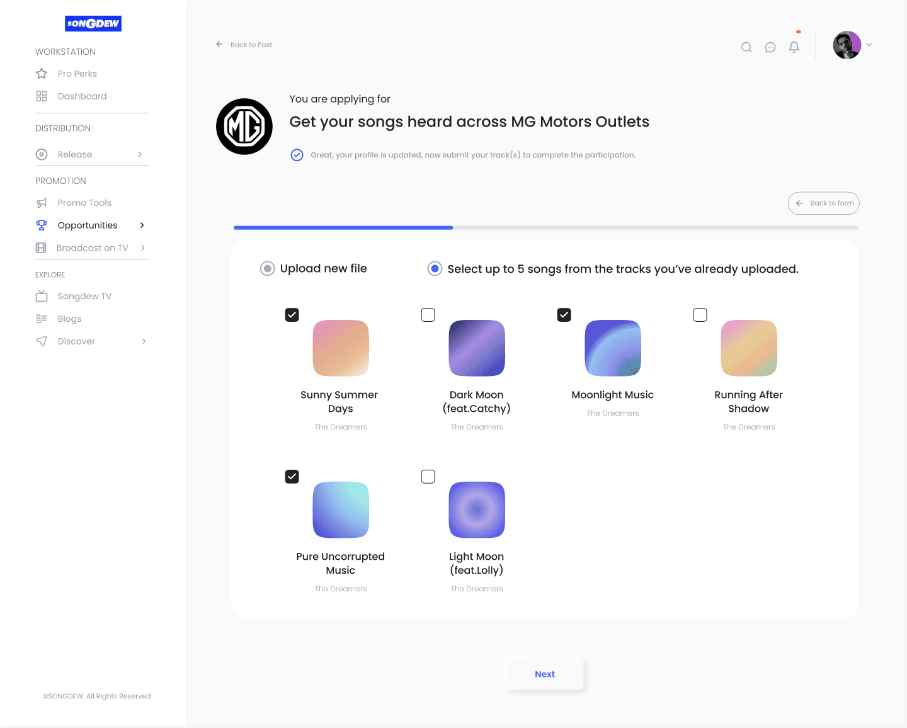This screenshot has height=728, width=907.
Task: Click the Back to Post link
Action: tap(251, 45)
